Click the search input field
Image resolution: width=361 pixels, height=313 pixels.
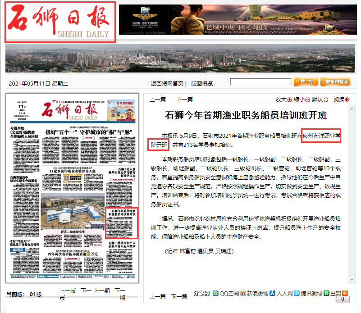[x=260, y=82]
